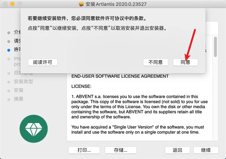Click the dialog line starting 点按“同意”以继续安装
226x159 pixels.
(x=97, y=28)
